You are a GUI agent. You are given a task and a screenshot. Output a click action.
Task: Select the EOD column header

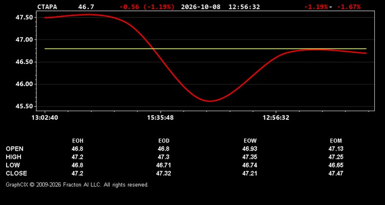tap(164, 141)
